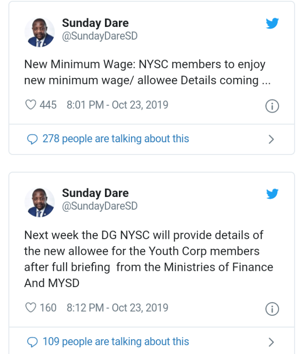This screenshot has height=354, width=303.
Task: Click speech bubble icon beside 278 people
Action: tap(32, 139)
